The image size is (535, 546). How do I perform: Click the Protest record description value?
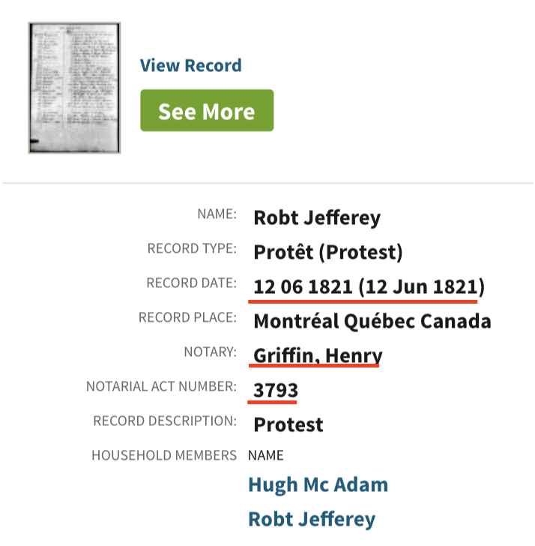coord(288,424)
